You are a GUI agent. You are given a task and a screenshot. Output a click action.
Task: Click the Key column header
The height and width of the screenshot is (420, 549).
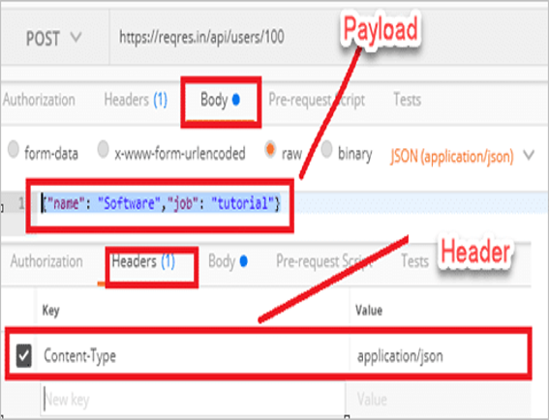pos(51,311)
